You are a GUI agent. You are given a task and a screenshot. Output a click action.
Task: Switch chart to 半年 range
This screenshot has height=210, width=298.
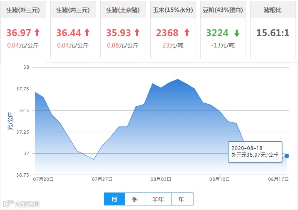158,199
